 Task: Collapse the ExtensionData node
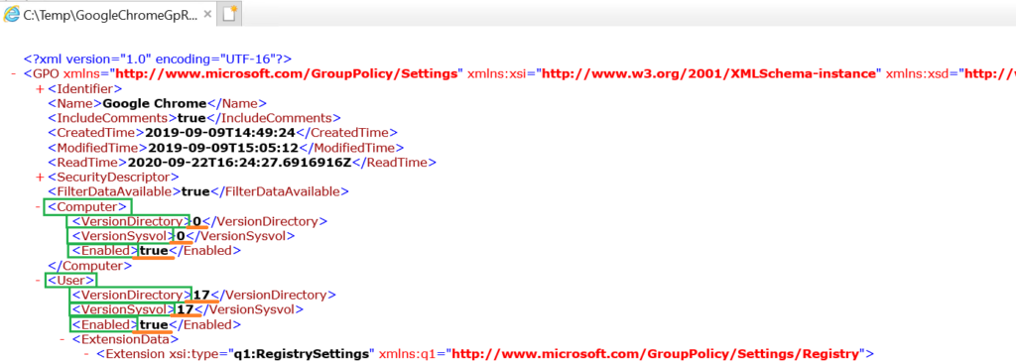pyautogui.click(x=63, y=339)
